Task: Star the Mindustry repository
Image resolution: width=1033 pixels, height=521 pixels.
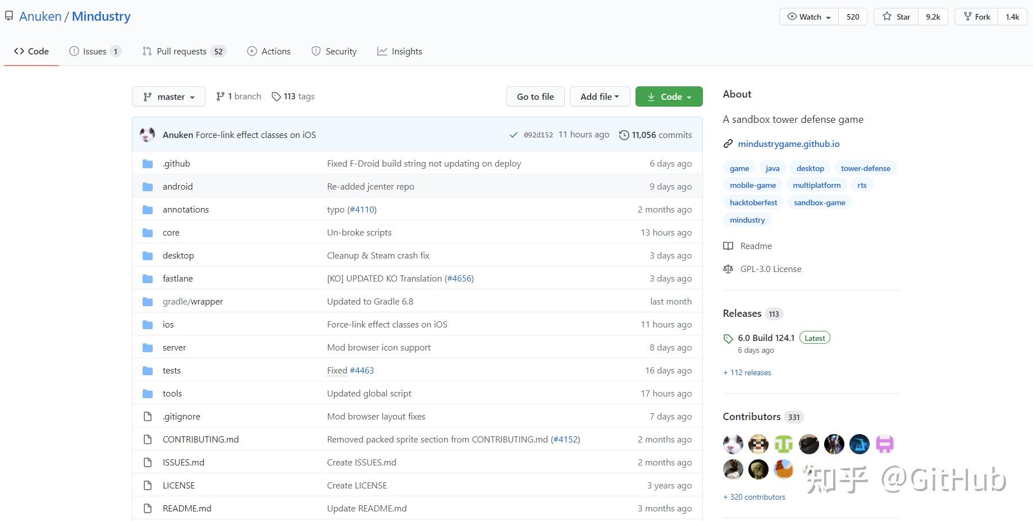Action: (897, 16)
